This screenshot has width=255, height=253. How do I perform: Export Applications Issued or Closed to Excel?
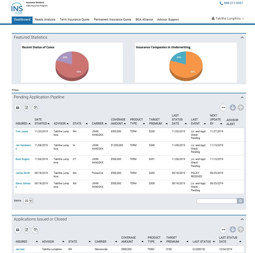click(x=26, y=230)
